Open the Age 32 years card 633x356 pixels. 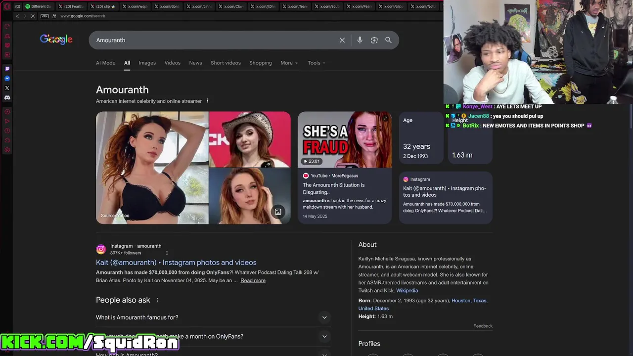coord(421,138)
